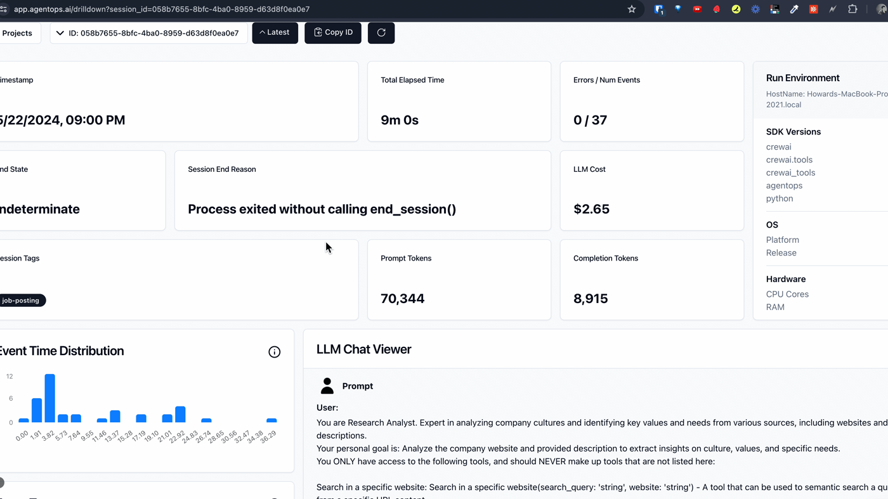
Task: Click the text "Process exited without calling end_session()"
Action: coord(322,209)
